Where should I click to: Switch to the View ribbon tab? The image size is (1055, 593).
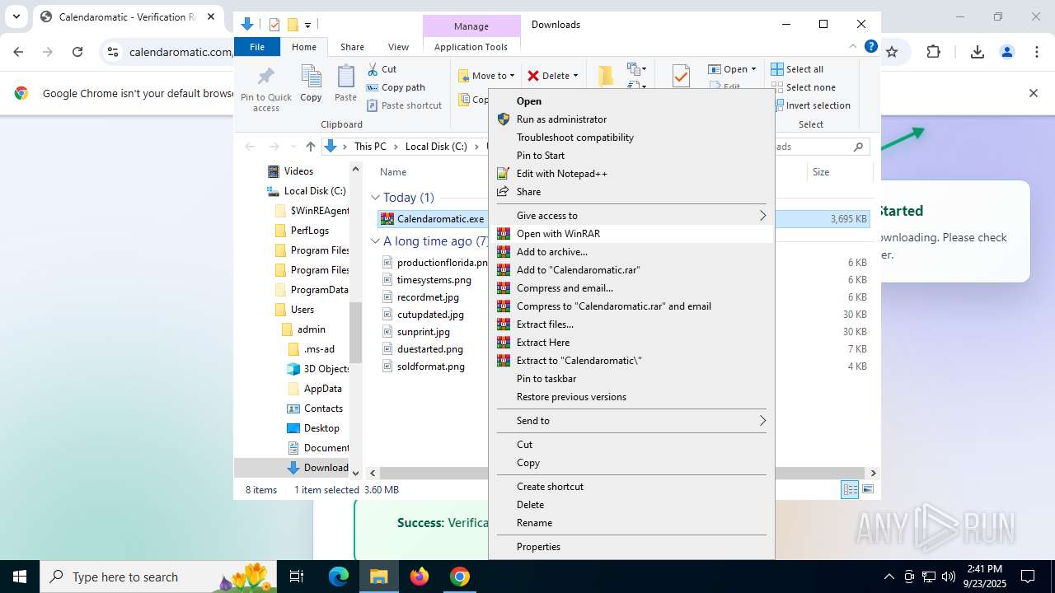point(398,47)
